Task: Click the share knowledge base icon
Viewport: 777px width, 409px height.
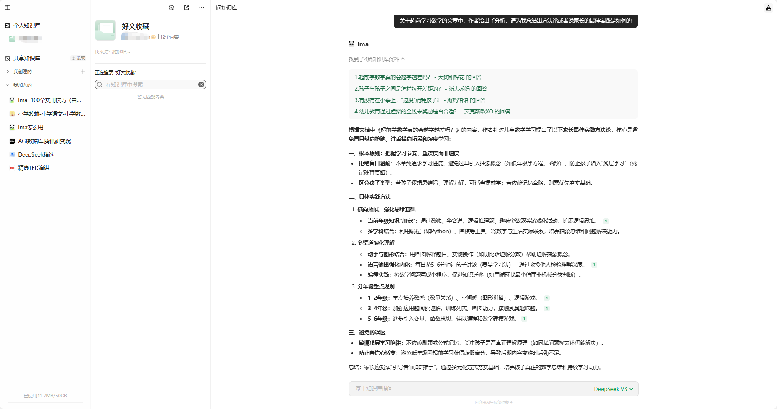Action: pyautogui.click(x=187, y=8)
